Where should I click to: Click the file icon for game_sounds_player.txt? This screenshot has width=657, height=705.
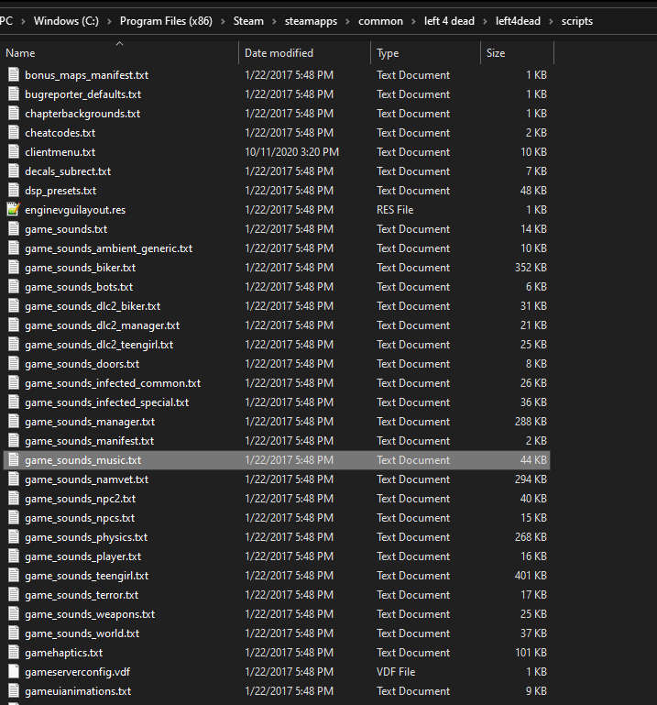14,556
